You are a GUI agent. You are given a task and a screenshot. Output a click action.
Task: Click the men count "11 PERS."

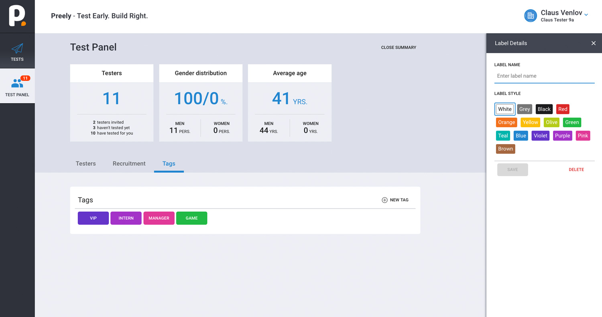tap(180, 130)
